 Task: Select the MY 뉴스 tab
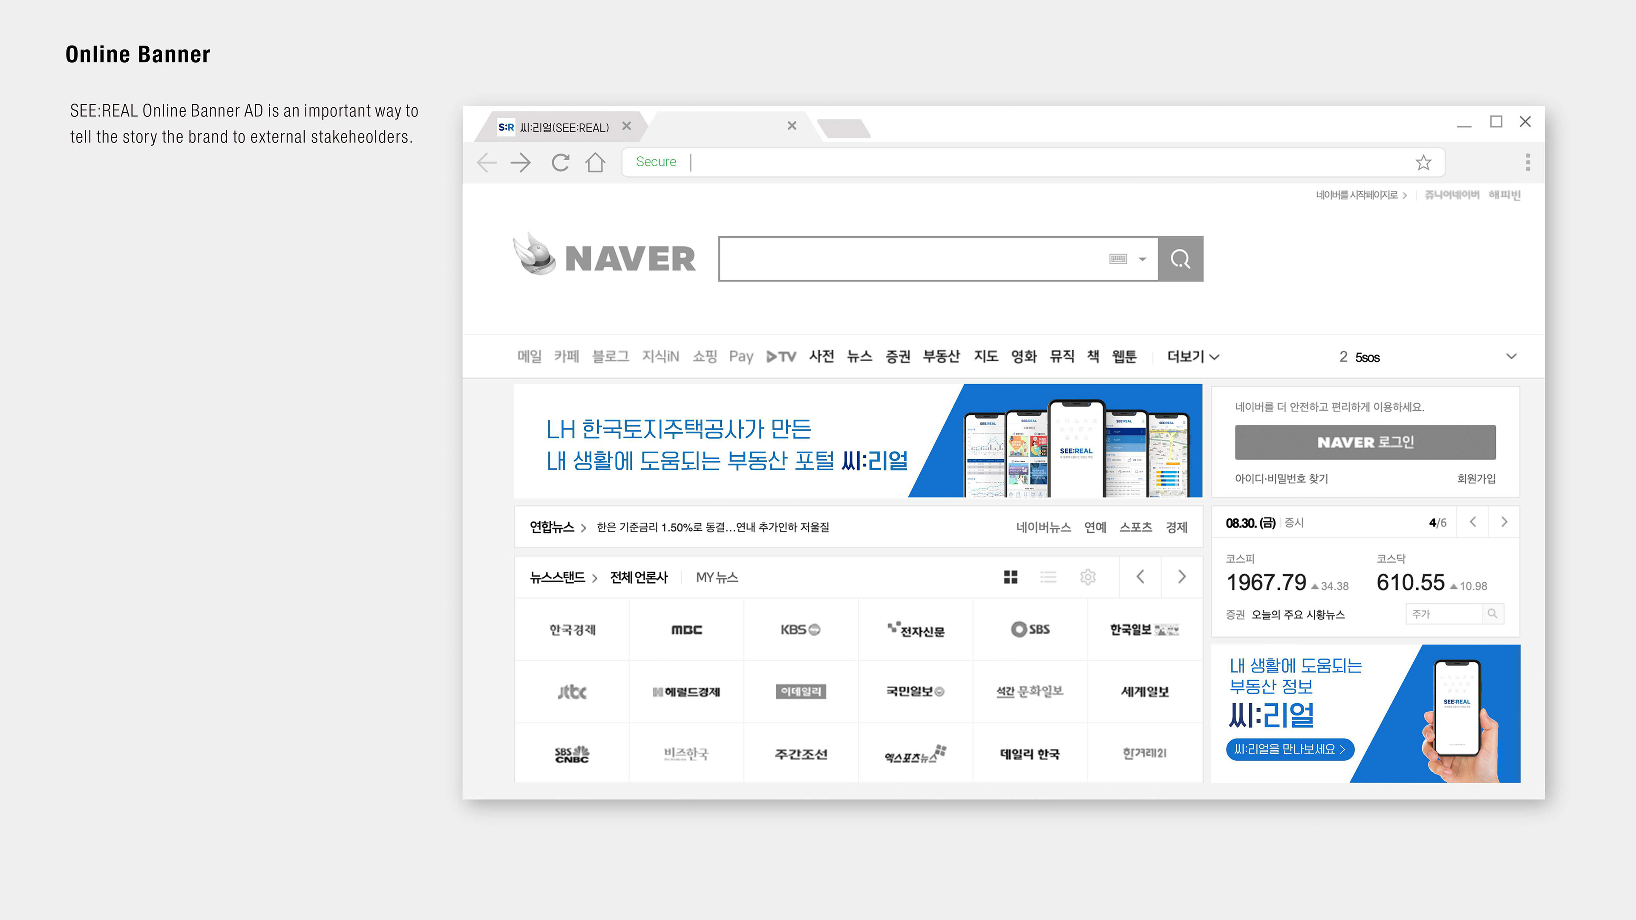pyautogui.click(x=717, y=577)
